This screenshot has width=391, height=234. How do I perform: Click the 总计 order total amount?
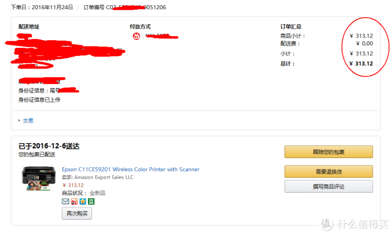click(x=363, y=64)
